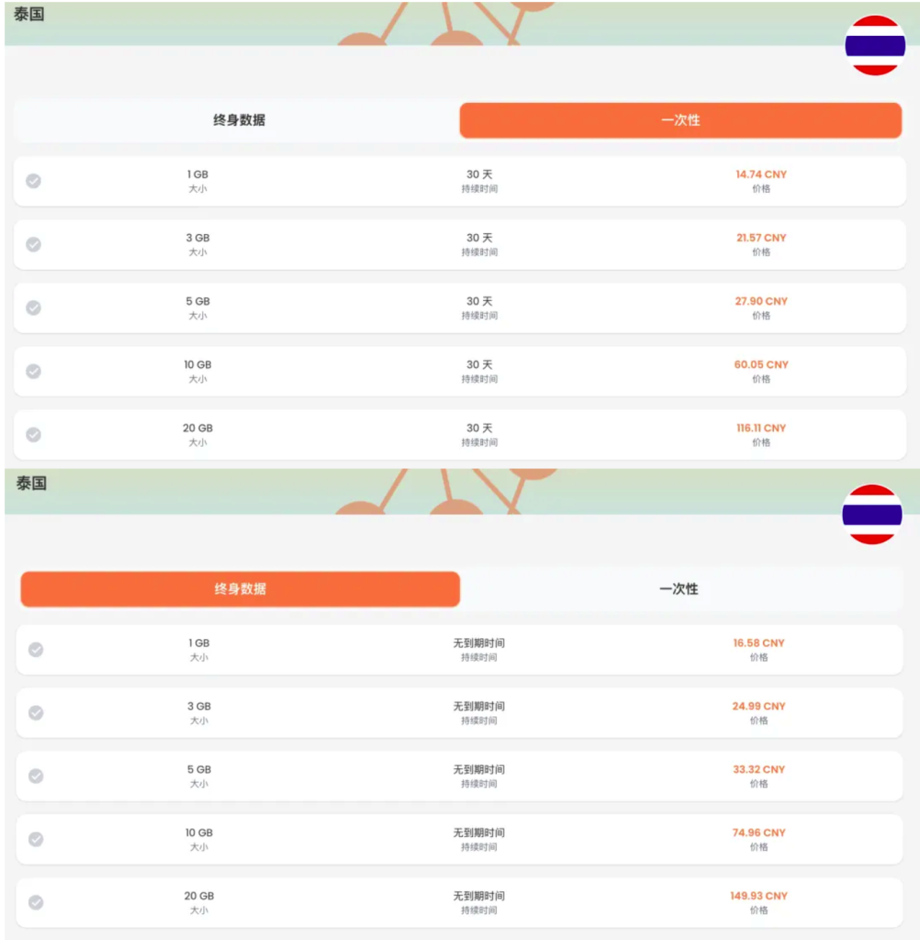The height and width of the screenshot is (940, 920).
Task: Tick the 27.90 CNY plan's checkmark circle
Action: click(x=34, y=308)
